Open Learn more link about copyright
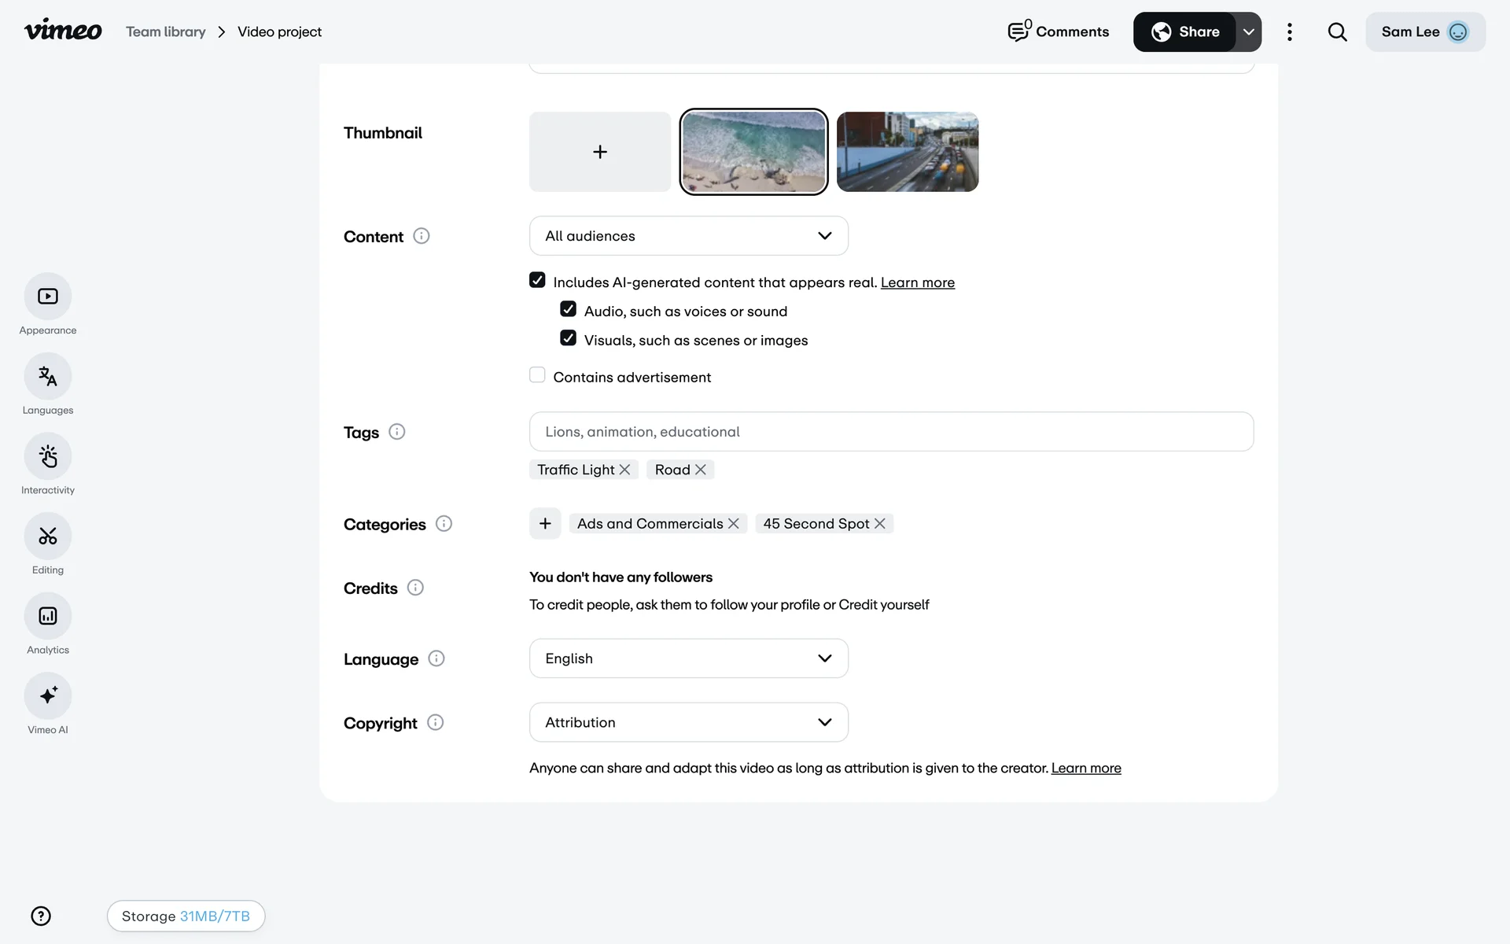 click(x=1085, y=768)
